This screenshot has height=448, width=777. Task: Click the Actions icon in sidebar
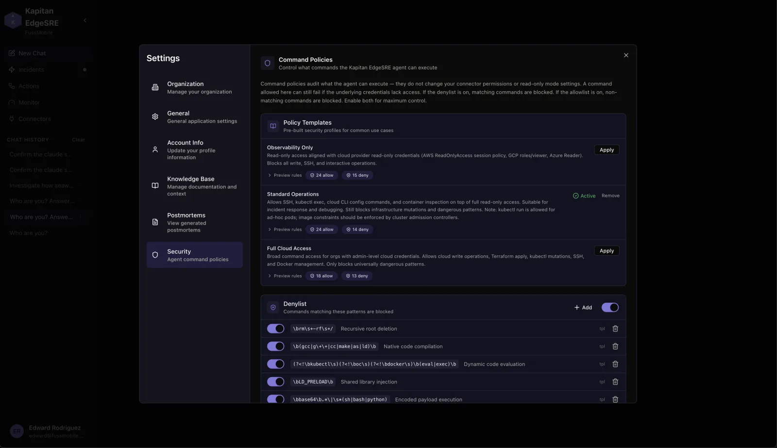(12, 86)
